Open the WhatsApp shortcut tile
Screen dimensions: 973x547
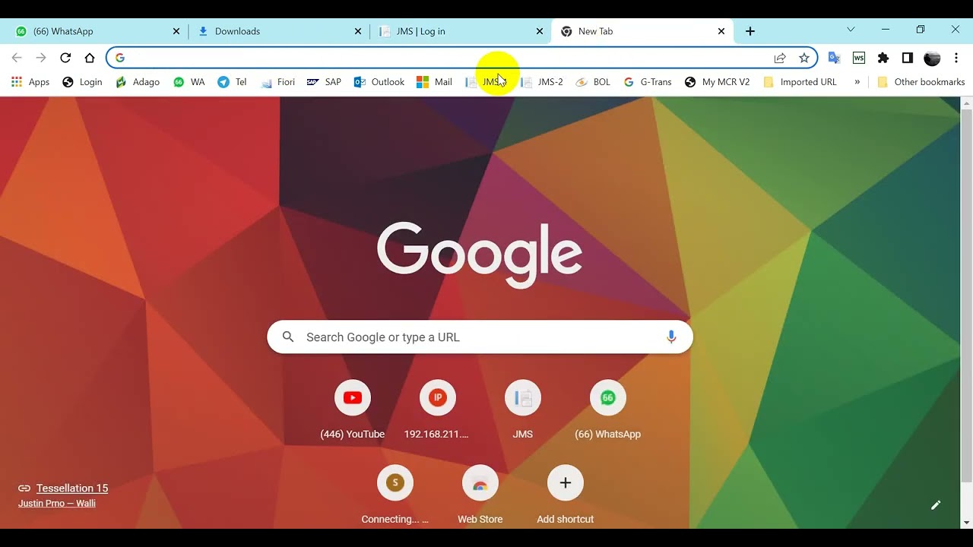click(608, 410)
